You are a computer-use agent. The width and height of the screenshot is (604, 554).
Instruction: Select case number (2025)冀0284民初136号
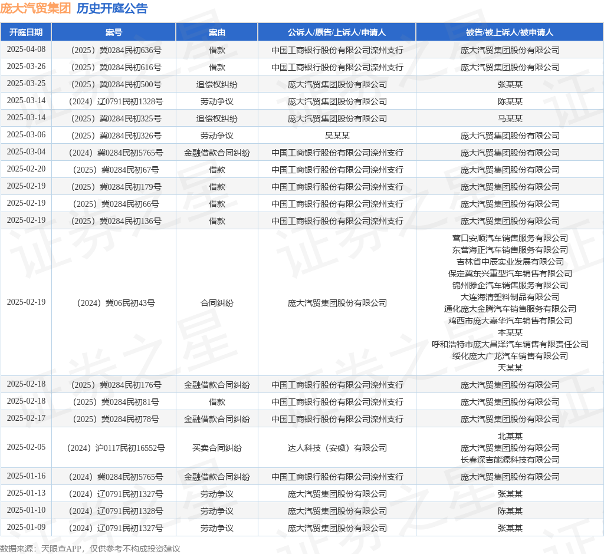point(116,221)
